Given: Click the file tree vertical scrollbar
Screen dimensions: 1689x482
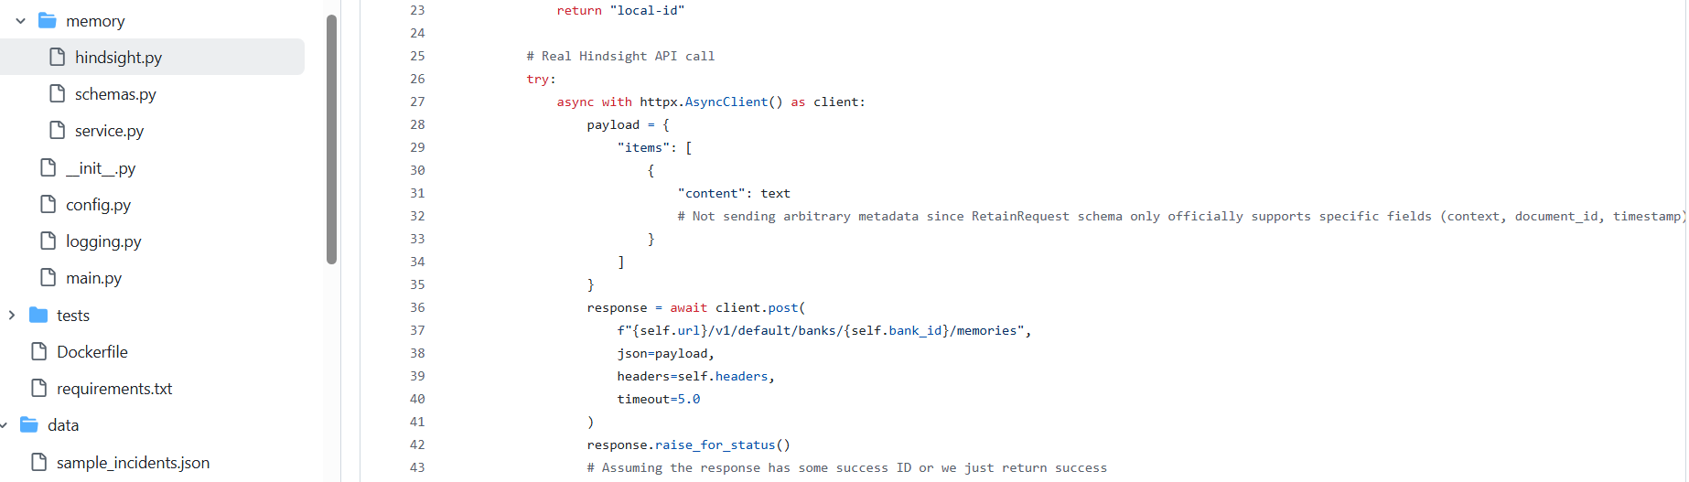Looking at the screenshot, I should tap(331, 139).
